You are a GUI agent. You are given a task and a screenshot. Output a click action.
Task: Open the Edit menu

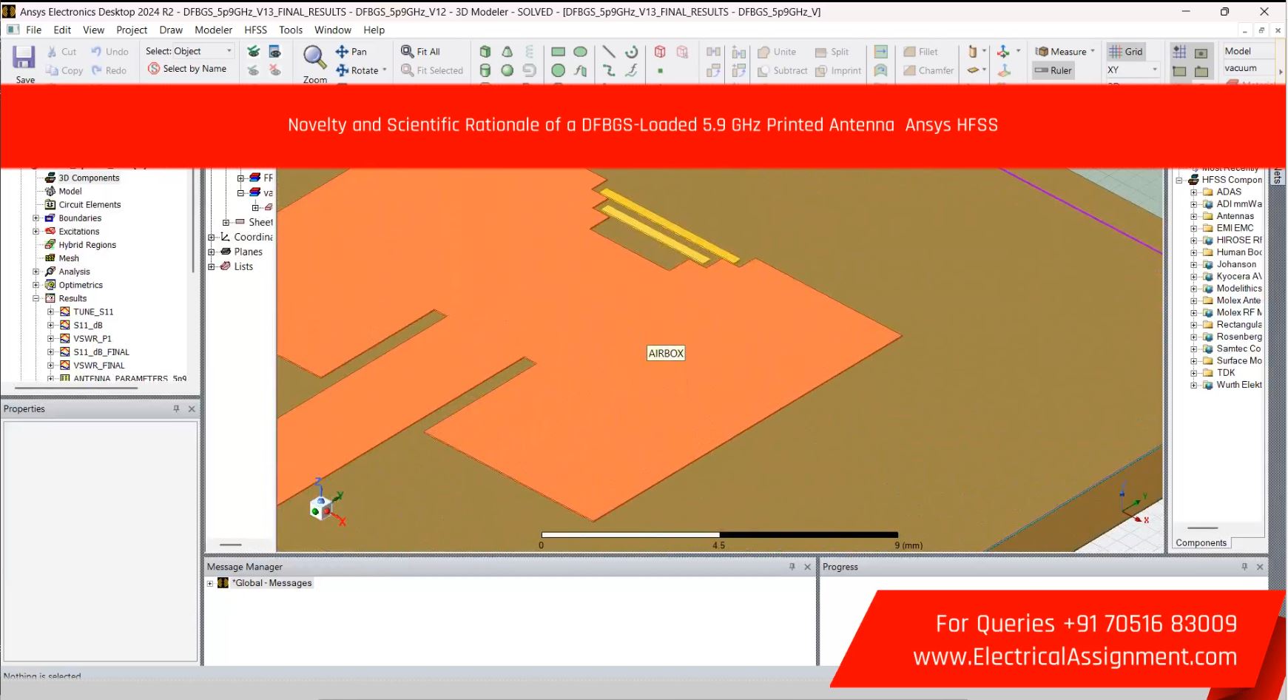pos(62,30)
